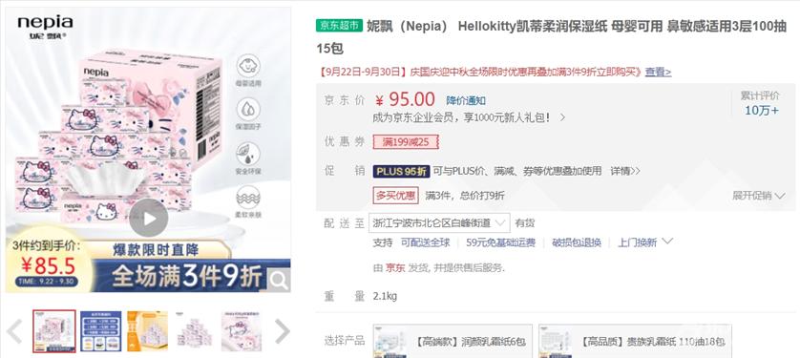The height and width of the screenshot is (358, 800).
Task: Click the 59元免基础运费 link
Action: point(500,242)
